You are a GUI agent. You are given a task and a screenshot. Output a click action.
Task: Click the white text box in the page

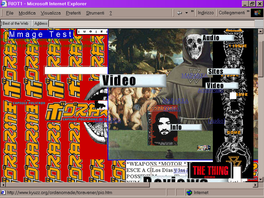76,70
